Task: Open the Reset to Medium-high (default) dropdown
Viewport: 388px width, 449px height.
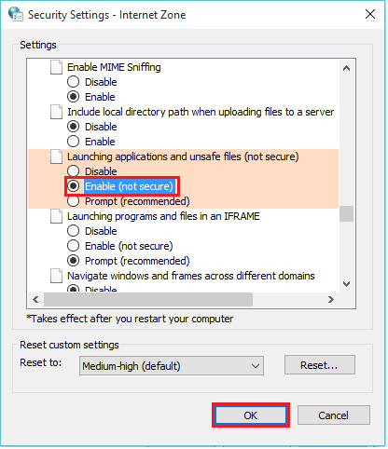Action: click(172, 366)
